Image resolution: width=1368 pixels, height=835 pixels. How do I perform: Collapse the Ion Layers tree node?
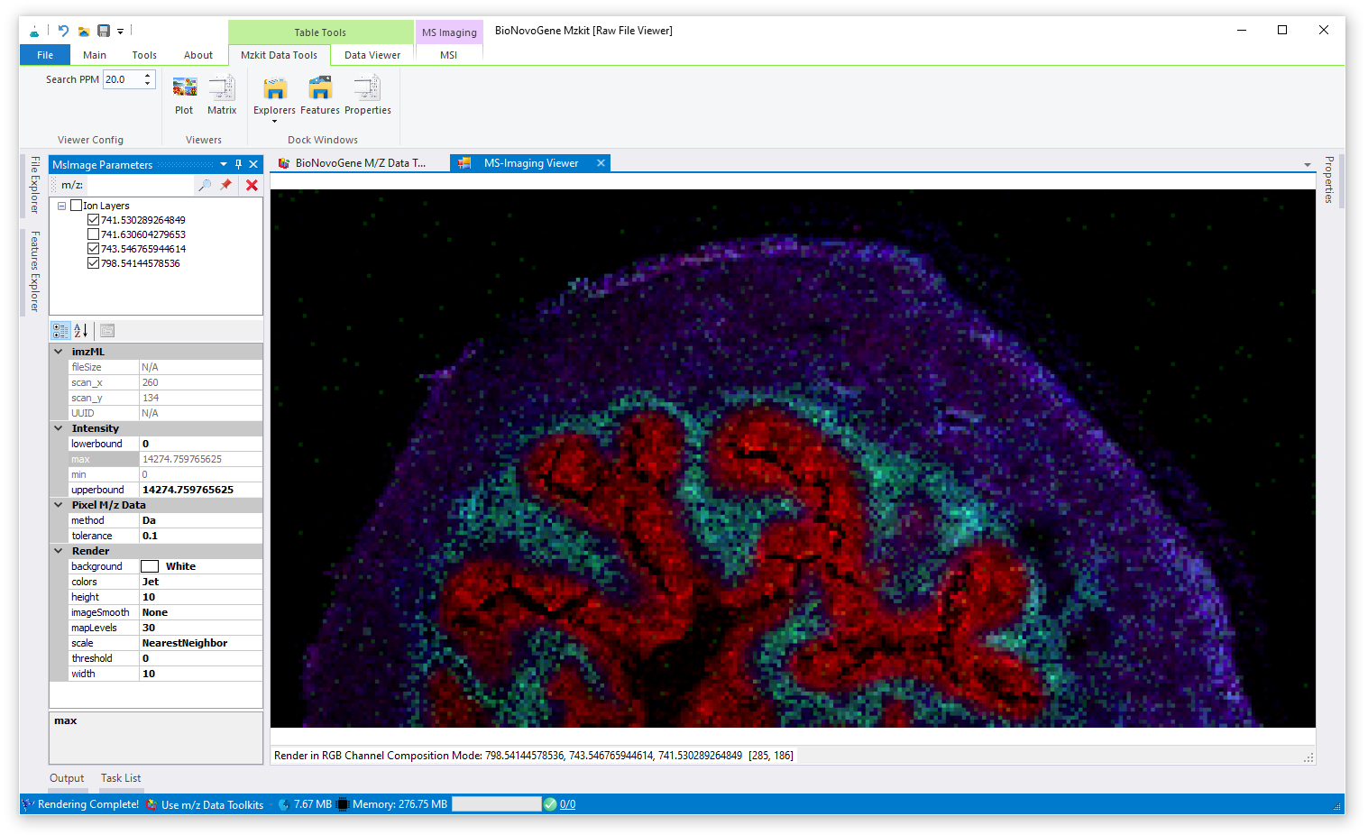[x=61, y=206]
